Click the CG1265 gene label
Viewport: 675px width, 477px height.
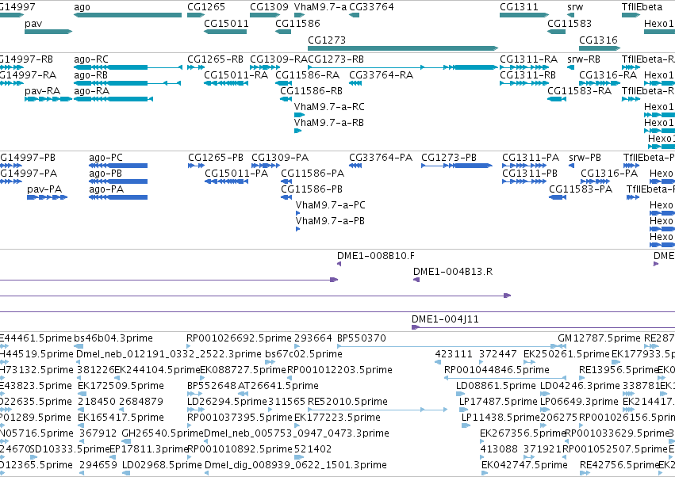pyautogui.click(x=205, y=7)
